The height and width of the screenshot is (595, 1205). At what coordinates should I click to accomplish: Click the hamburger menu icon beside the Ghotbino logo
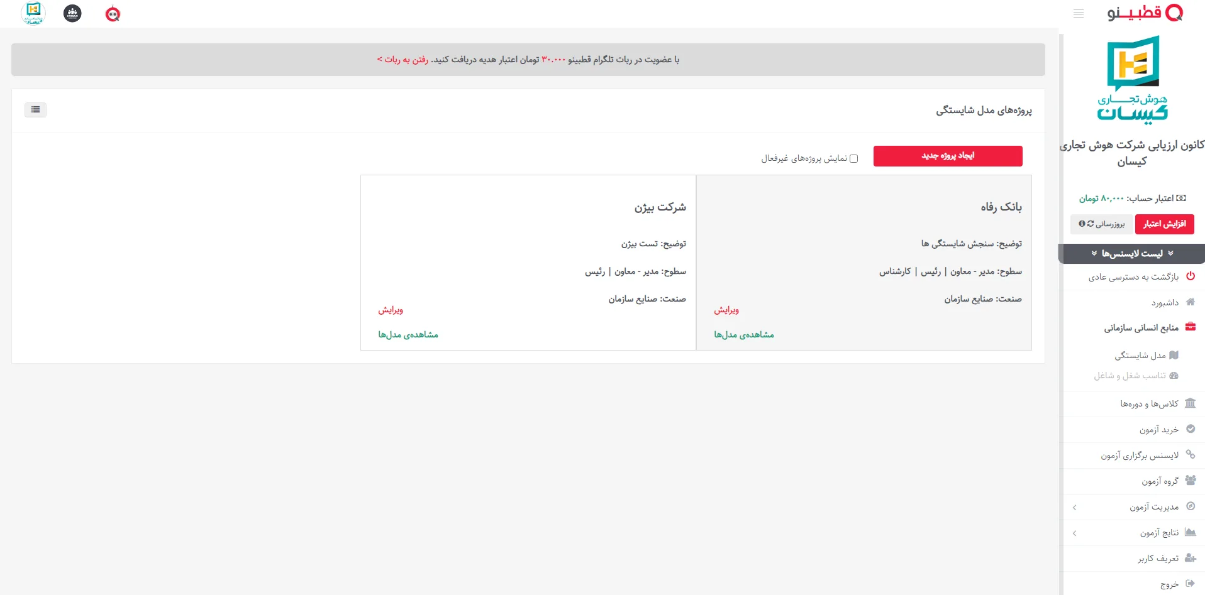click(x=1078, y=14)
